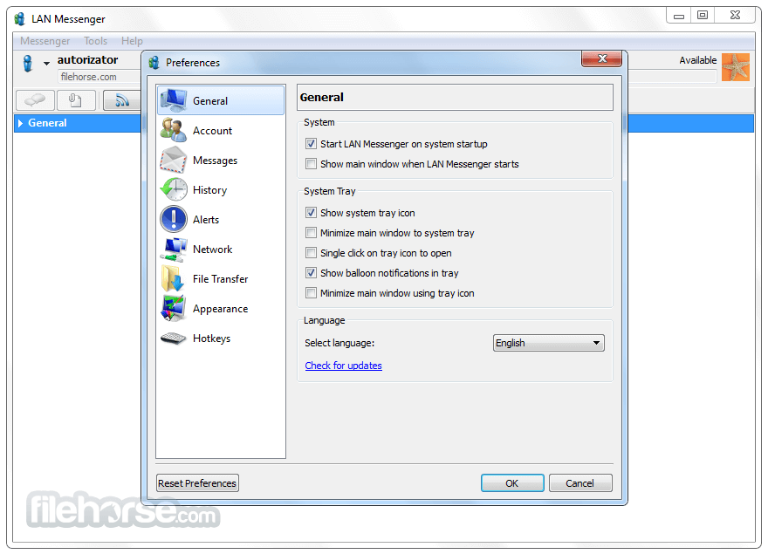The width and height of the screenshot is (768, 554).
Task: Confirm preferences with OK button
Action: coord(512,483)
